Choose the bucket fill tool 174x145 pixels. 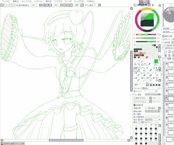(149, 74)
